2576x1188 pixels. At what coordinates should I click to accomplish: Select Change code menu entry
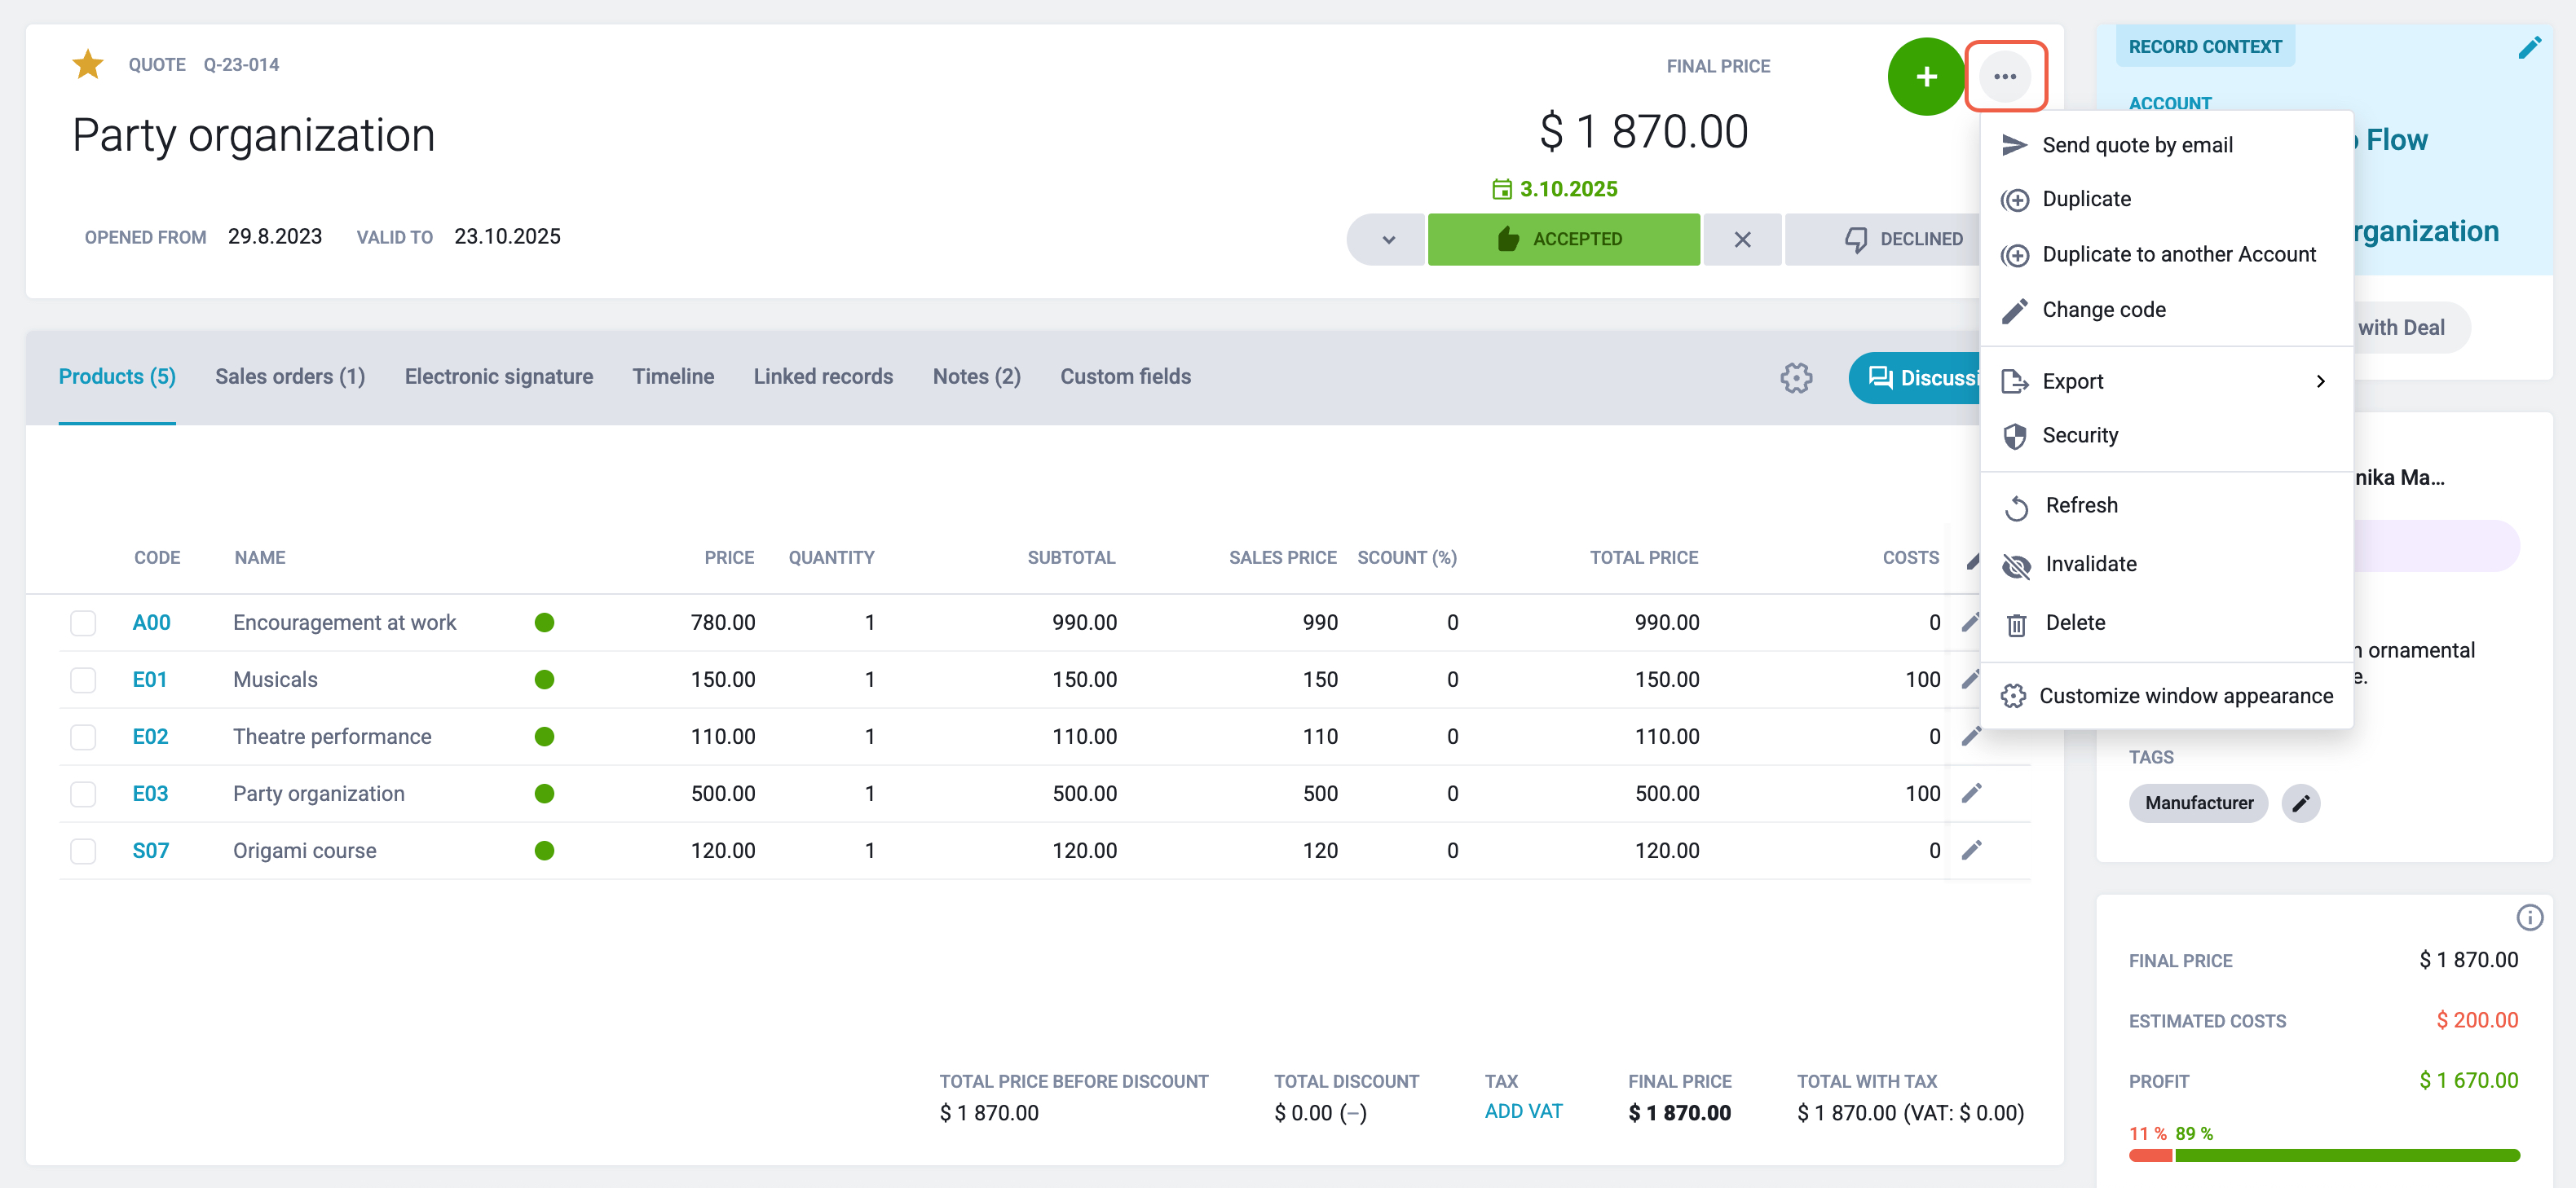click(x=2166, y=310)
